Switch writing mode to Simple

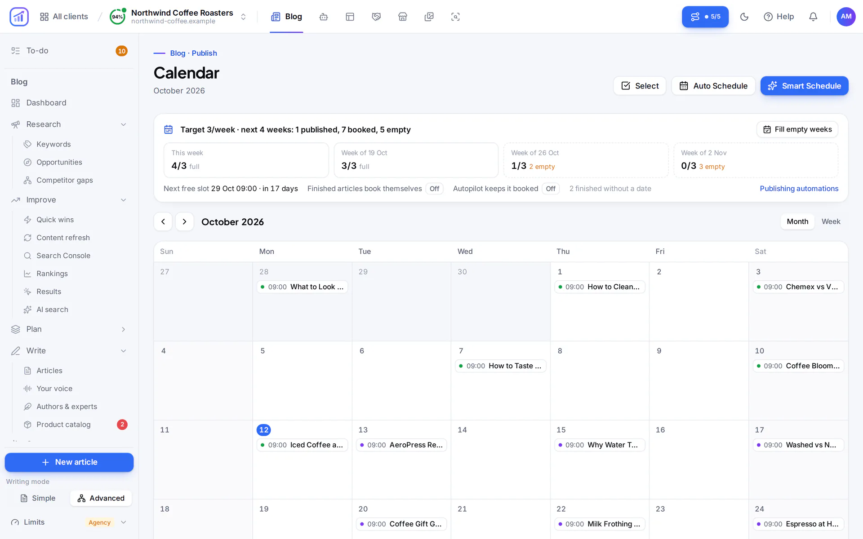pos(38,498)
